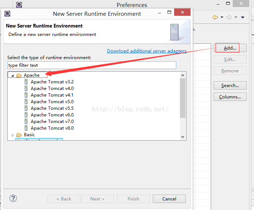Click the < Back button
The image size is (254, 210).
[x=64, y=199]
